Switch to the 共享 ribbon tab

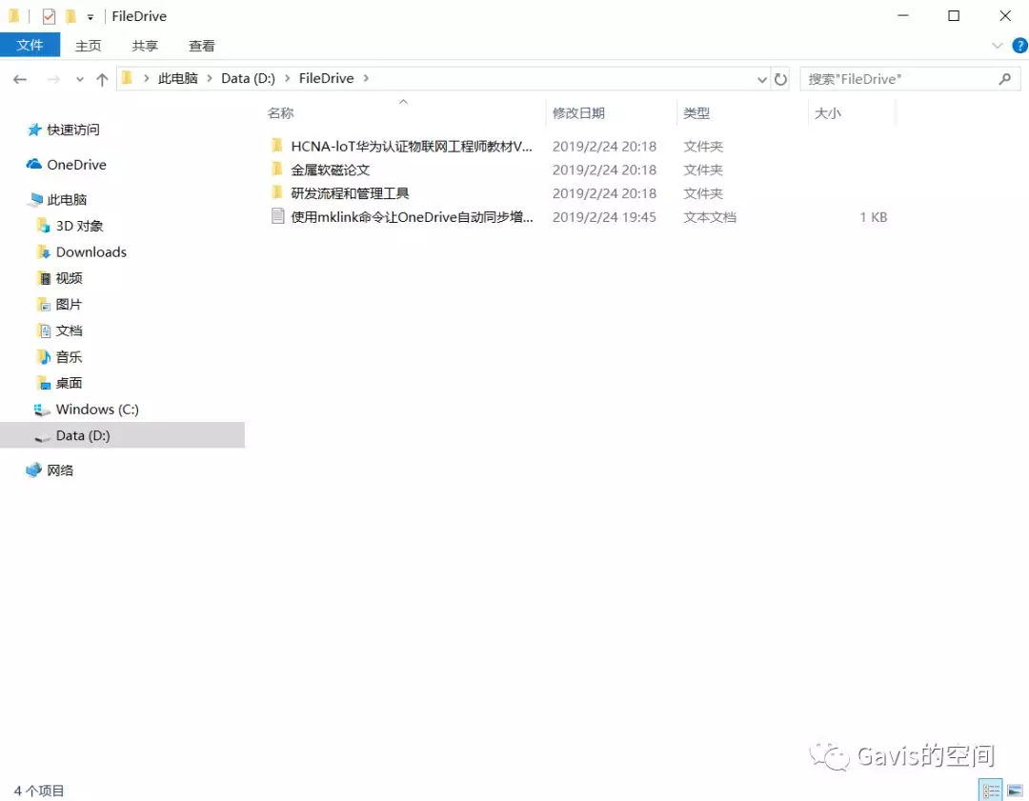[145, 46]
